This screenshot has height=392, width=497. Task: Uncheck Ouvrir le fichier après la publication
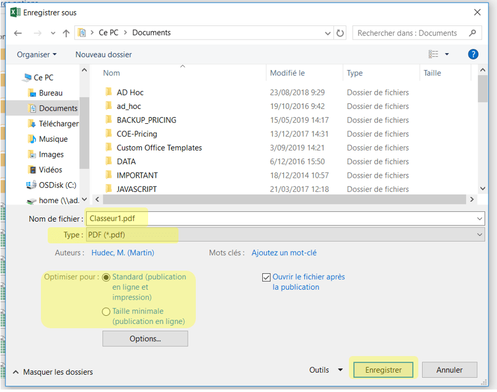point(266,277)
